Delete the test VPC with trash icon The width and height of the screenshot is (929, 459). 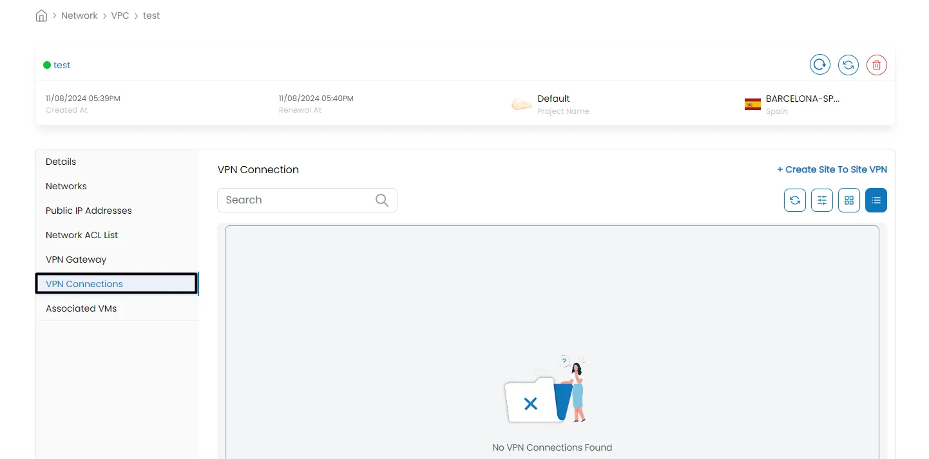tap(876, 65)
